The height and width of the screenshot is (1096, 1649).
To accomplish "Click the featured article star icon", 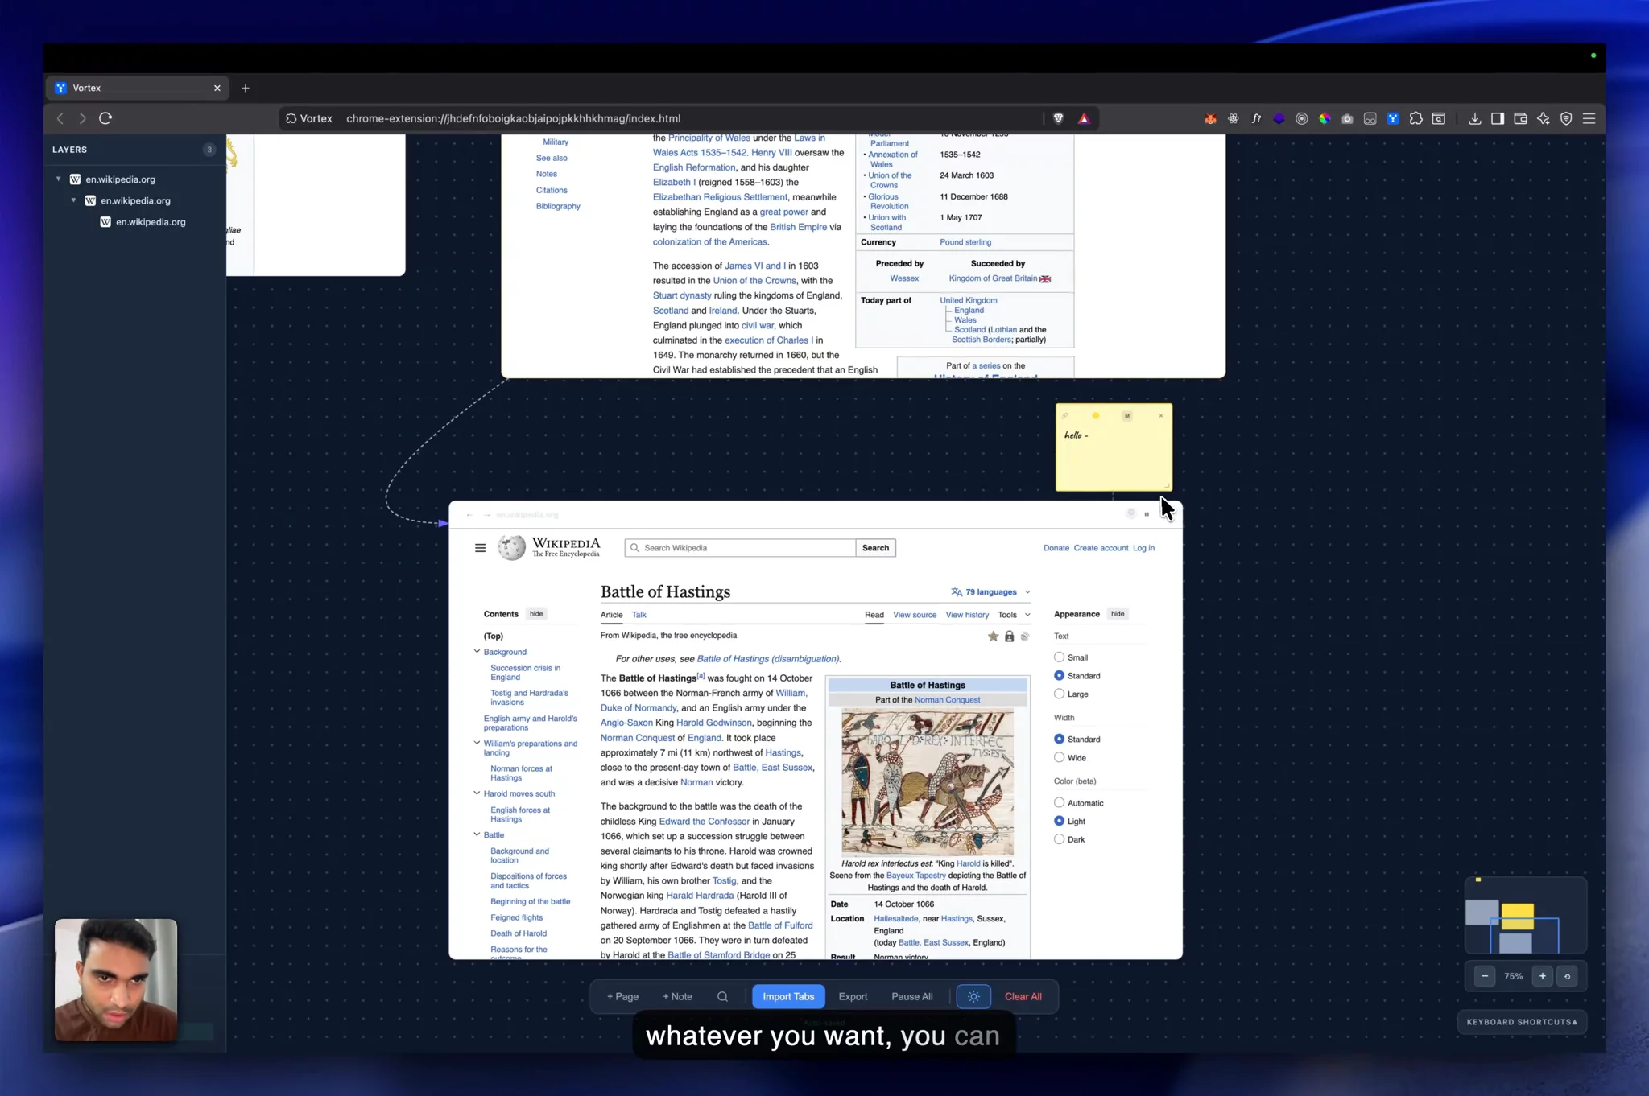I will [993, 637].
